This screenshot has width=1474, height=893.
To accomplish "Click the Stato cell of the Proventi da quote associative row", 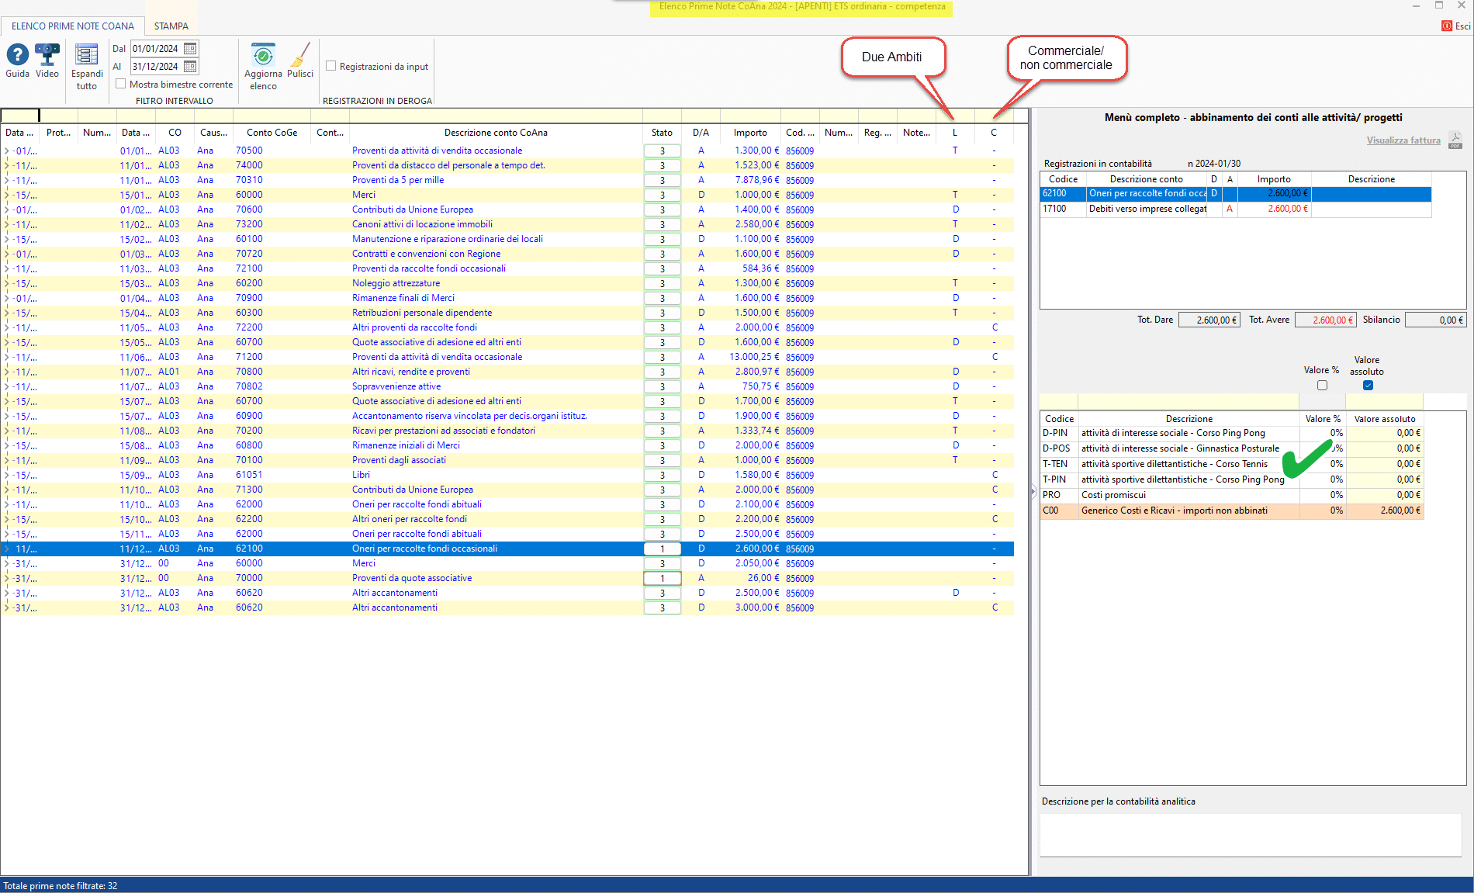I will click(662, 578).
